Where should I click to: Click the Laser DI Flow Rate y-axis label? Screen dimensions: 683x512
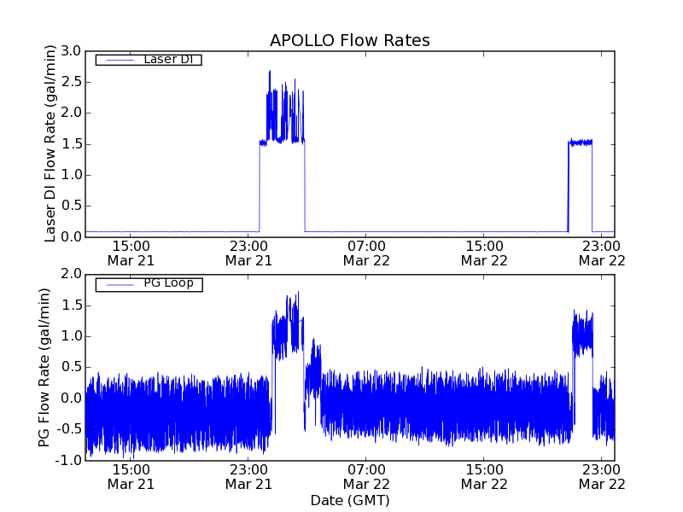coord(50,143)
